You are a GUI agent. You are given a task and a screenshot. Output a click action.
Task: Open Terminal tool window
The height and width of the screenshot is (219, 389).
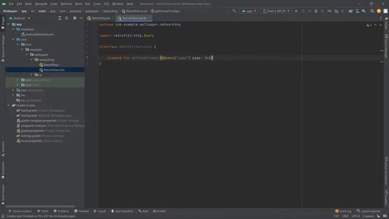click(x=81, y=211)
